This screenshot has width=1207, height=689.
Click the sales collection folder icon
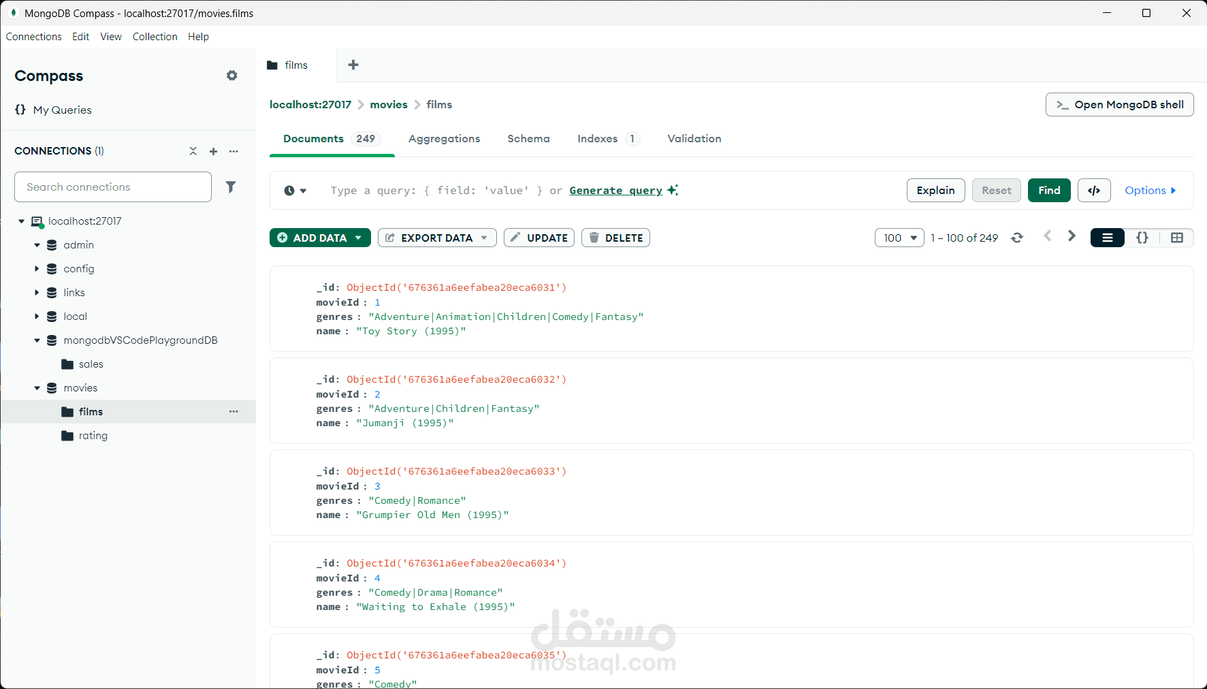67,364
